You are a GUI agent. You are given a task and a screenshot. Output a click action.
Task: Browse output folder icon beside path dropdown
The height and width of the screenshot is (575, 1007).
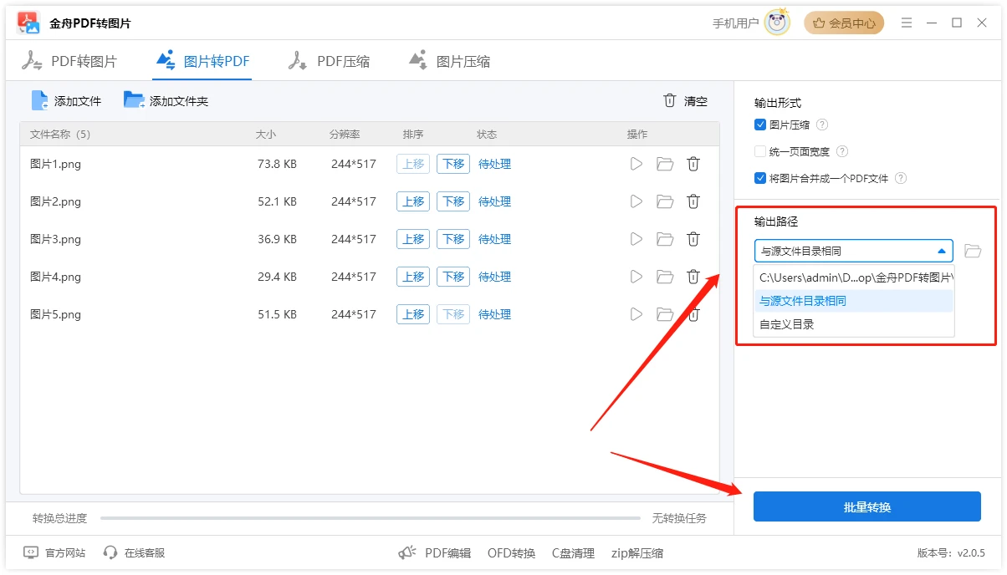click(972, 251)
